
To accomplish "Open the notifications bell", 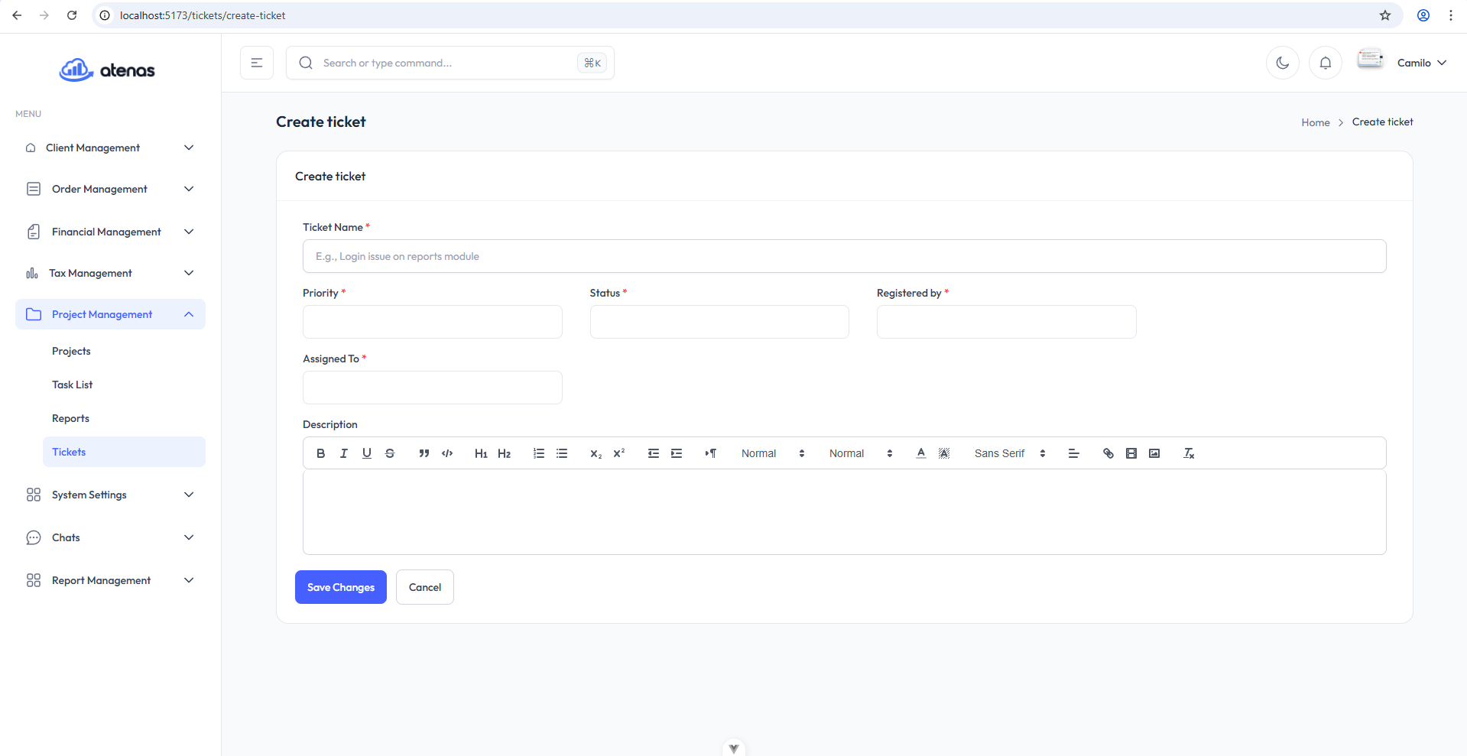I will [1326, 63].
